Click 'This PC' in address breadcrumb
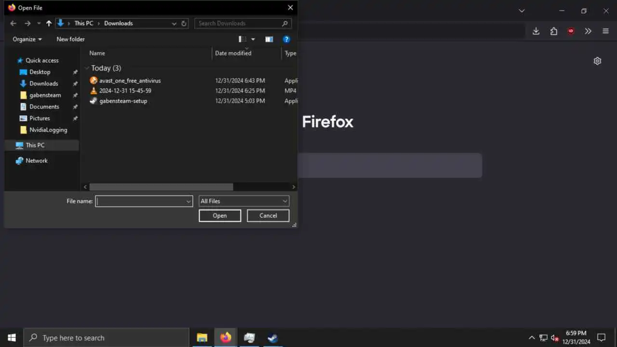This screenshot has height=347, width=617. (x=83, y=23)
